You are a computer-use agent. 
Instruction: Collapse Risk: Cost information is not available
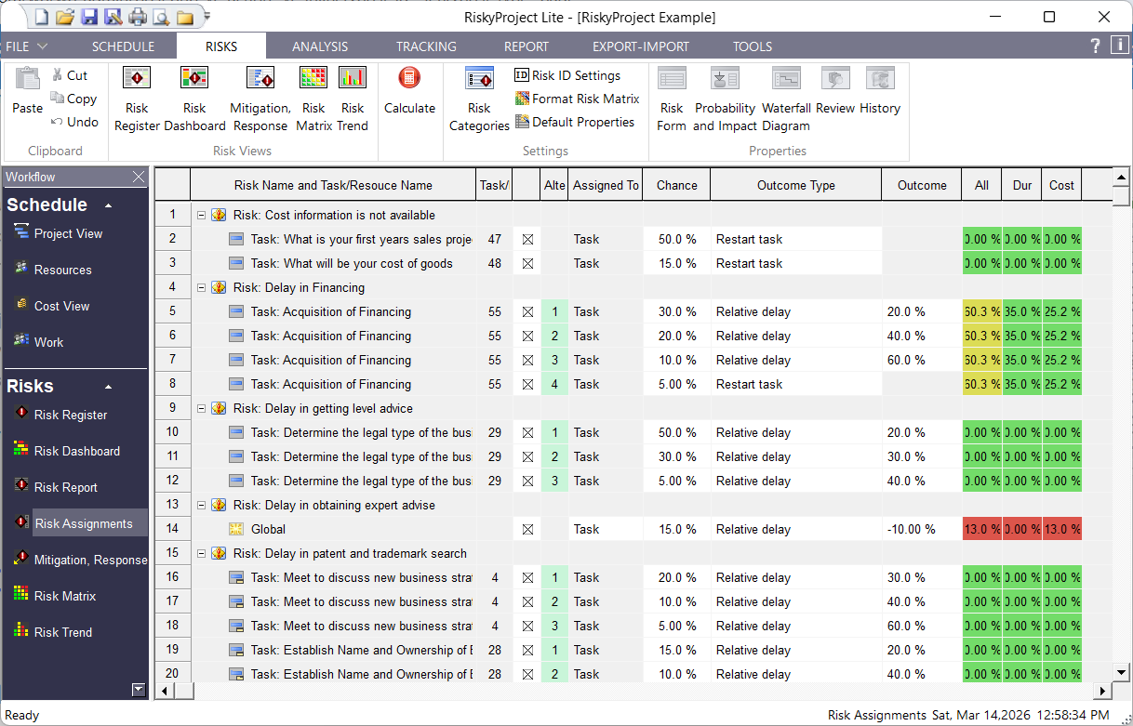coord(200,215)
